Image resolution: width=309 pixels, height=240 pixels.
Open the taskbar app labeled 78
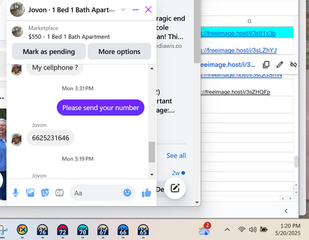click(x=83, y=230)
